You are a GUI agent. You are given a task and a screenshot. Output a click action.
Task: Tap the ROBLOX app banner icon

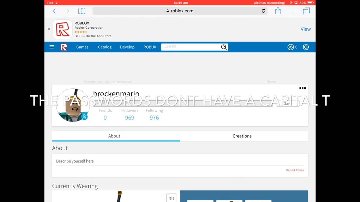pos(62,29)
